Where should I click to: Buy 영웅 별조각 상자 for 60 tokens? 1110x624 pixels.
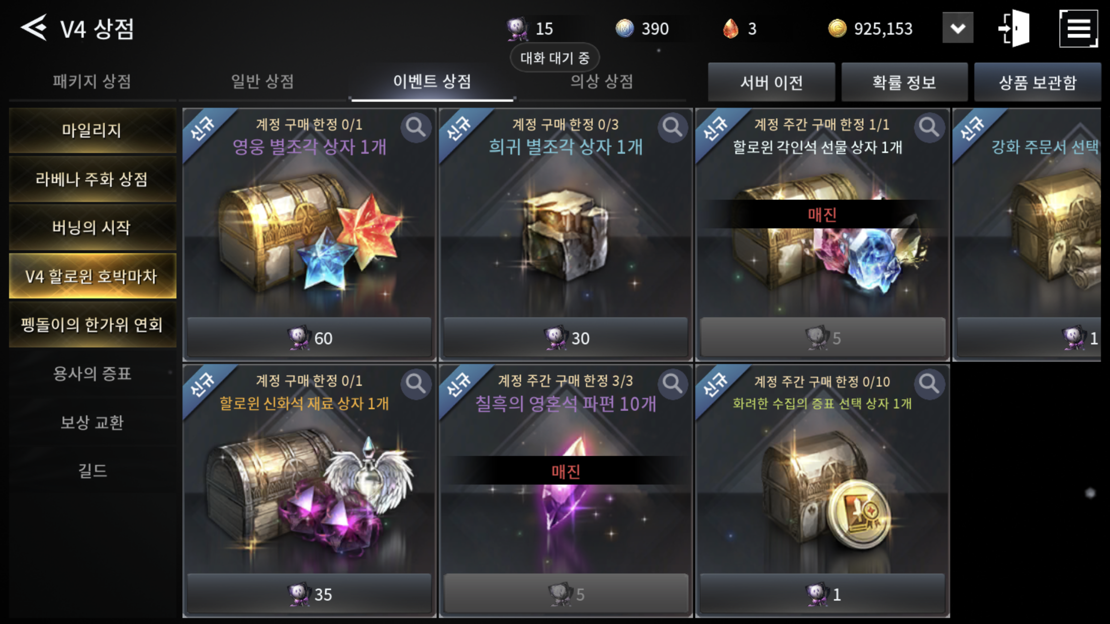309,338
